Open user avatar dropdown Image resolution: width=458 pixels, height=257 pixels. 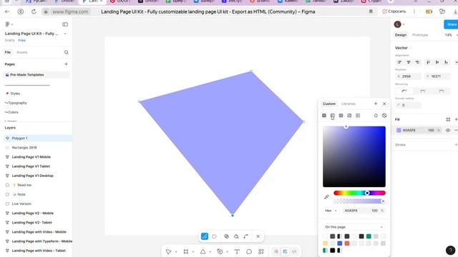tap(399, 24)
